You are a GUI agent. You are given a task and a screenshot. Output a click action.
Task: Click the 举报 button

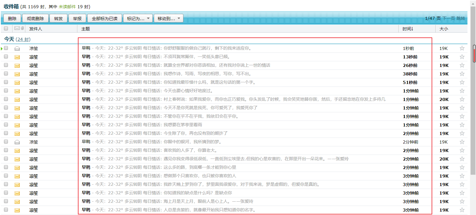77,18
